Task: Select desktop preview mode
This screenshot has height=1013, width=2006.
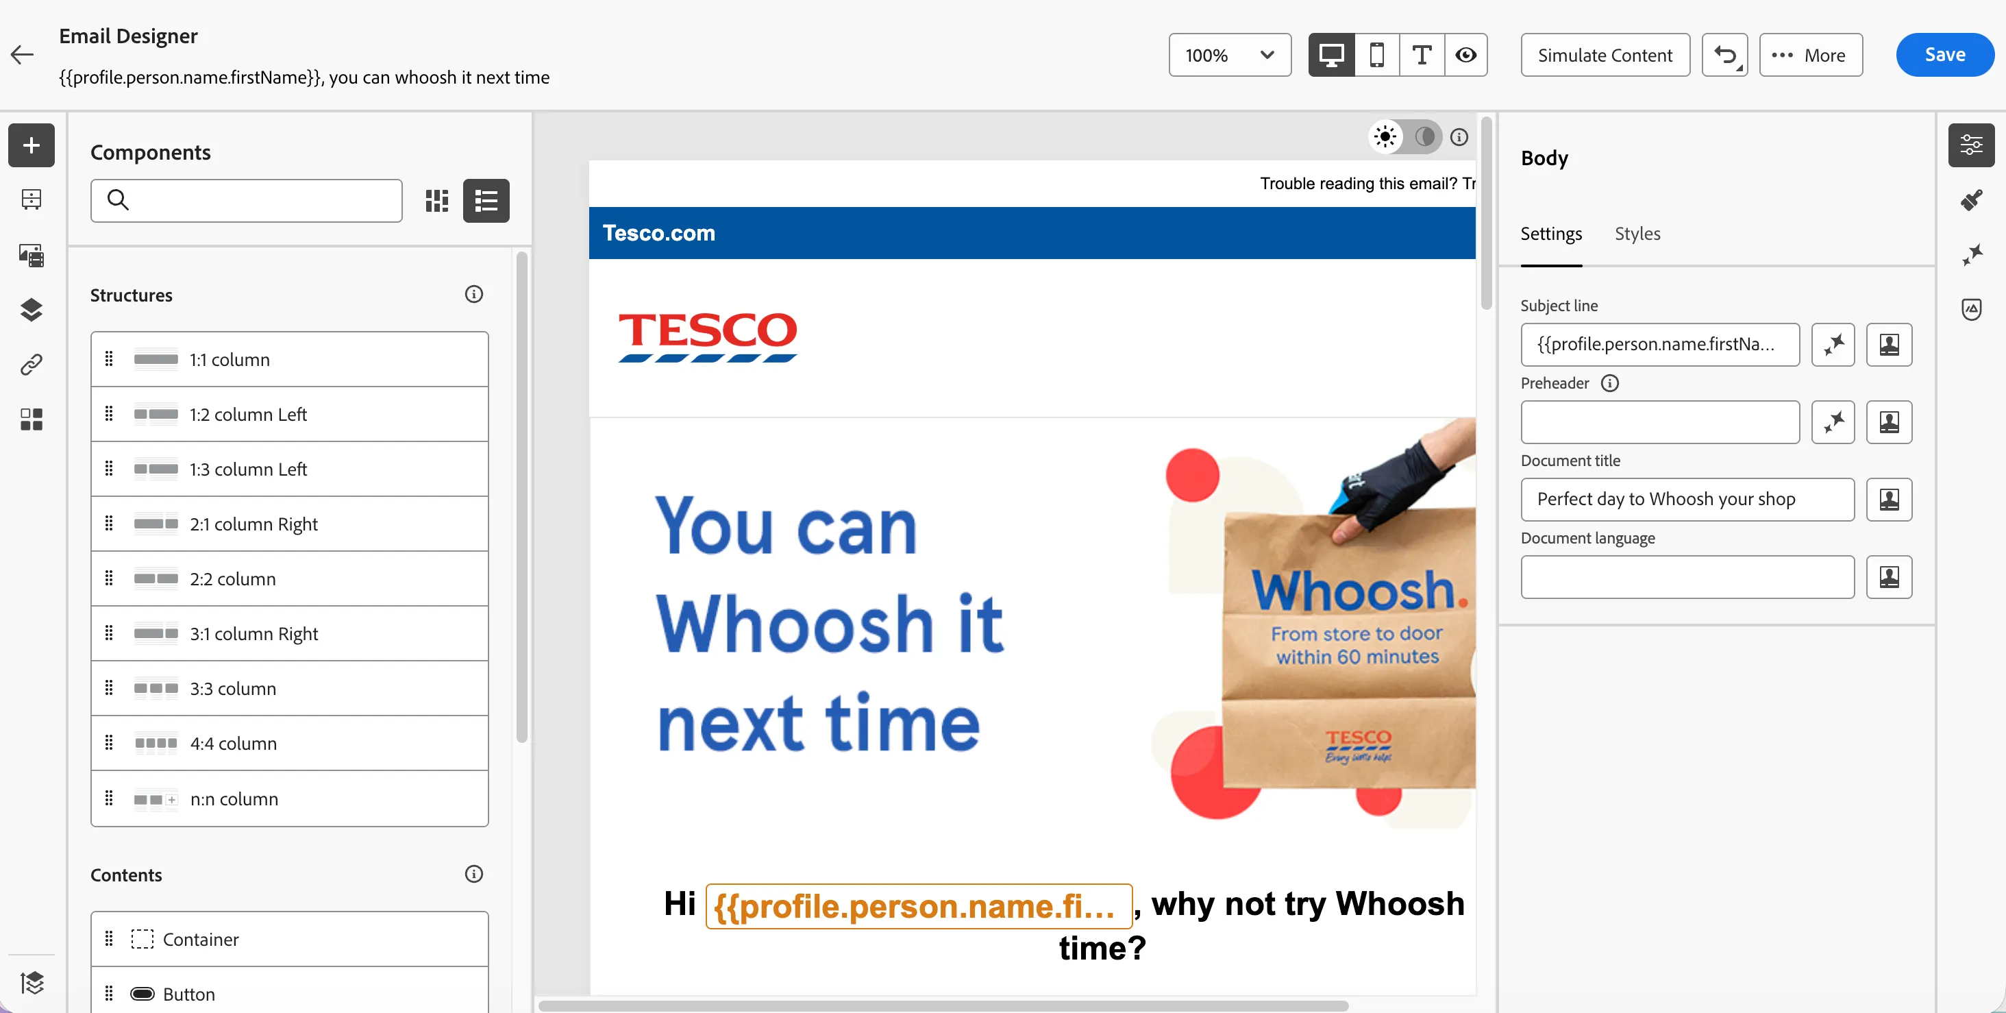Action: pyautogui.click(x=1331, y=55)
